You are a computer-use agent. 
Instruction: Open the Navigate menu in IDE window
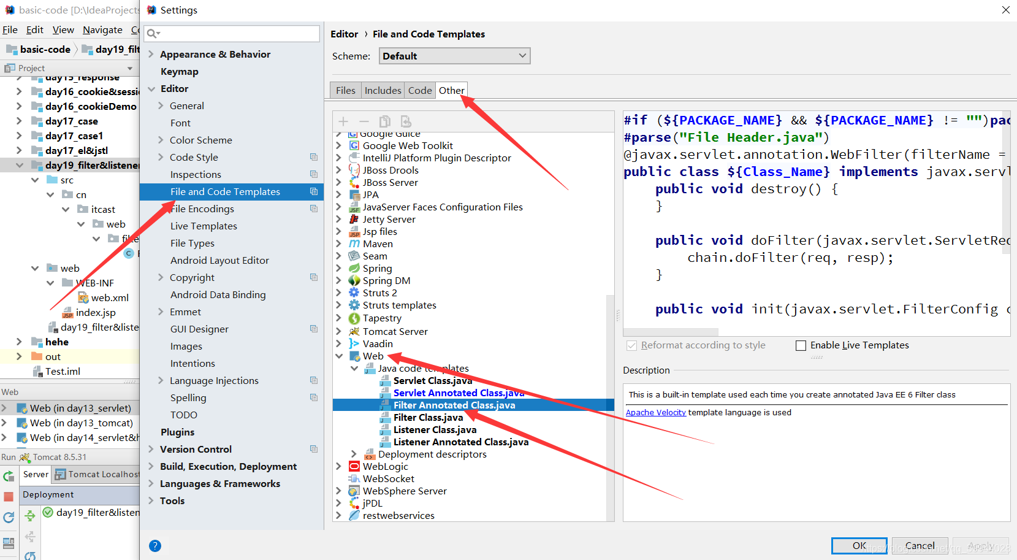coord(102,29)
